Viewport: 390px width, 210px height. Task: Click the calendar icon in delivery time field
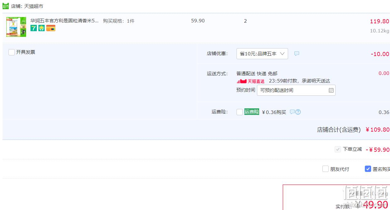pyautogui.click(x=331, y=90)
